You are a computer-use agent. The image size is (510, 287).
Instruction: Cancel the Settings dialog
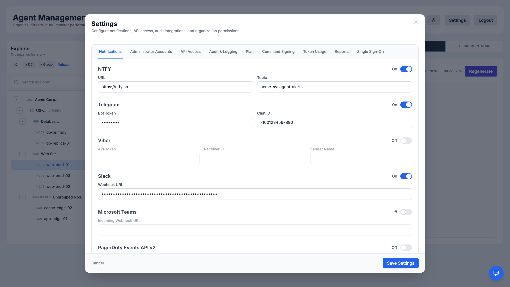pos(97,263)
